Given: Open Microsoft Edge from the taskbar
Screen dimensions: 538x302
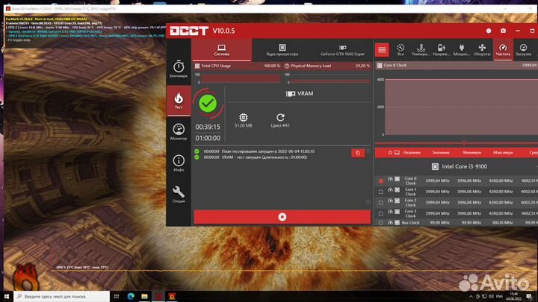Looking at the screenshot, I should point(131,296).
